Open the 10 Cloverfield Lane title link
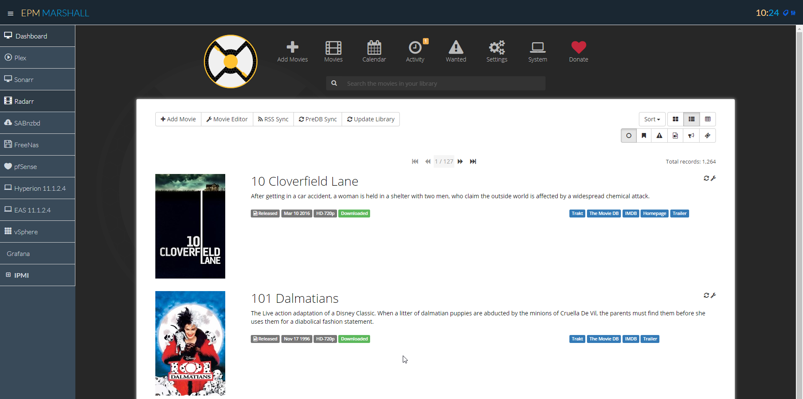The width and height of the screenshot is (803, 399). click(x=304, y=181)
